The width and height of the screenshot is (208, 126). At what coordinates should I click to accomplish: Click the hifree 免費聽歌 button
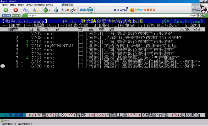click(143, 10)
